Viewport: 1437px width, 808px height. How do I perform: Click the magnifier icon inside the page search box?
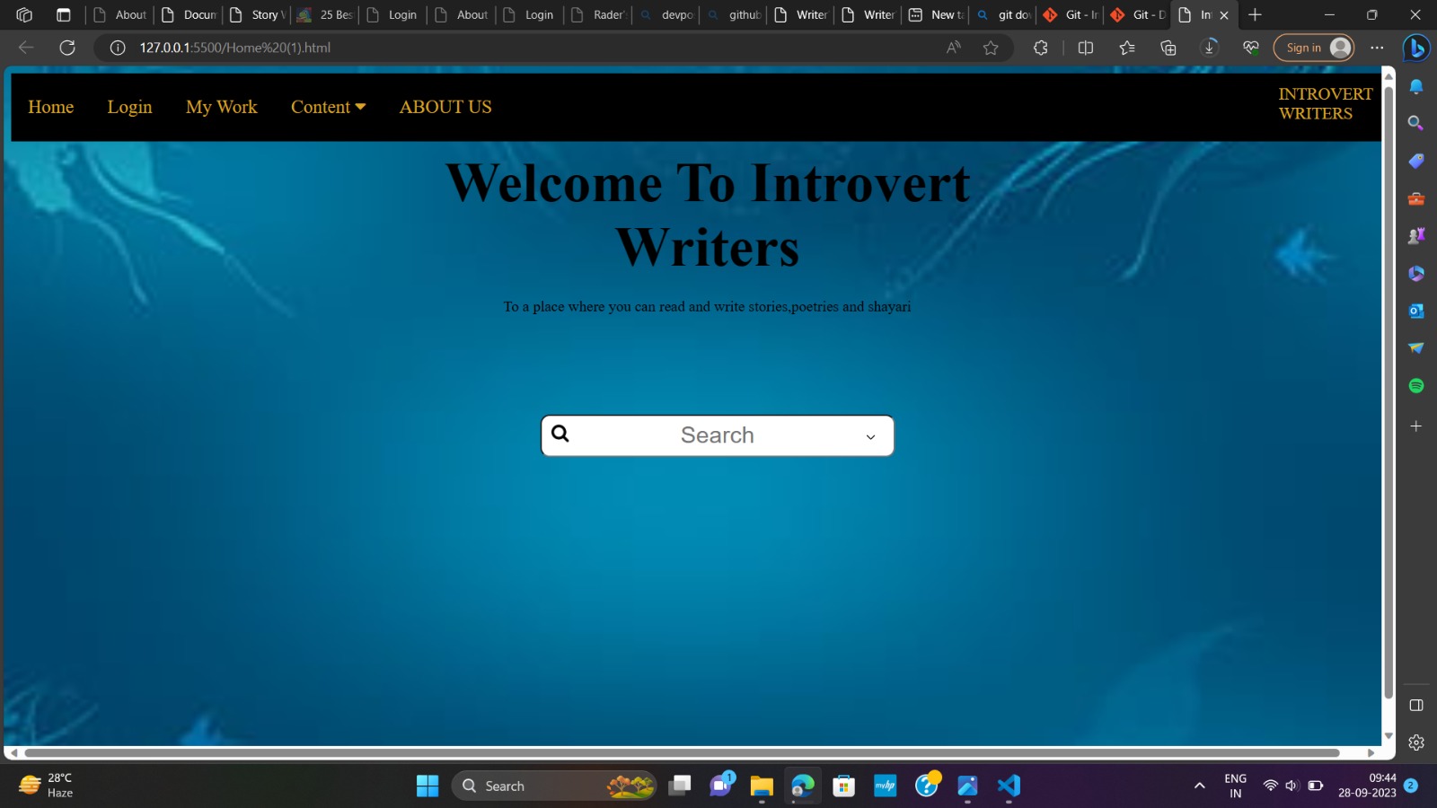560,434
